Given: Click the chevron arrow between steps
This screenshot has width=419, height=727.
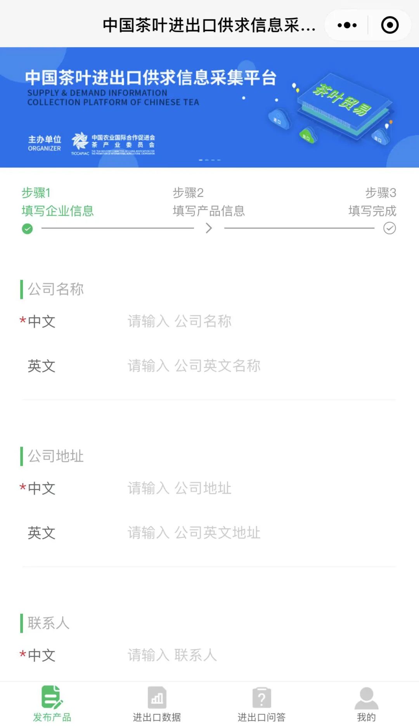Looking at the screenshot, I should tap(209, 228).
